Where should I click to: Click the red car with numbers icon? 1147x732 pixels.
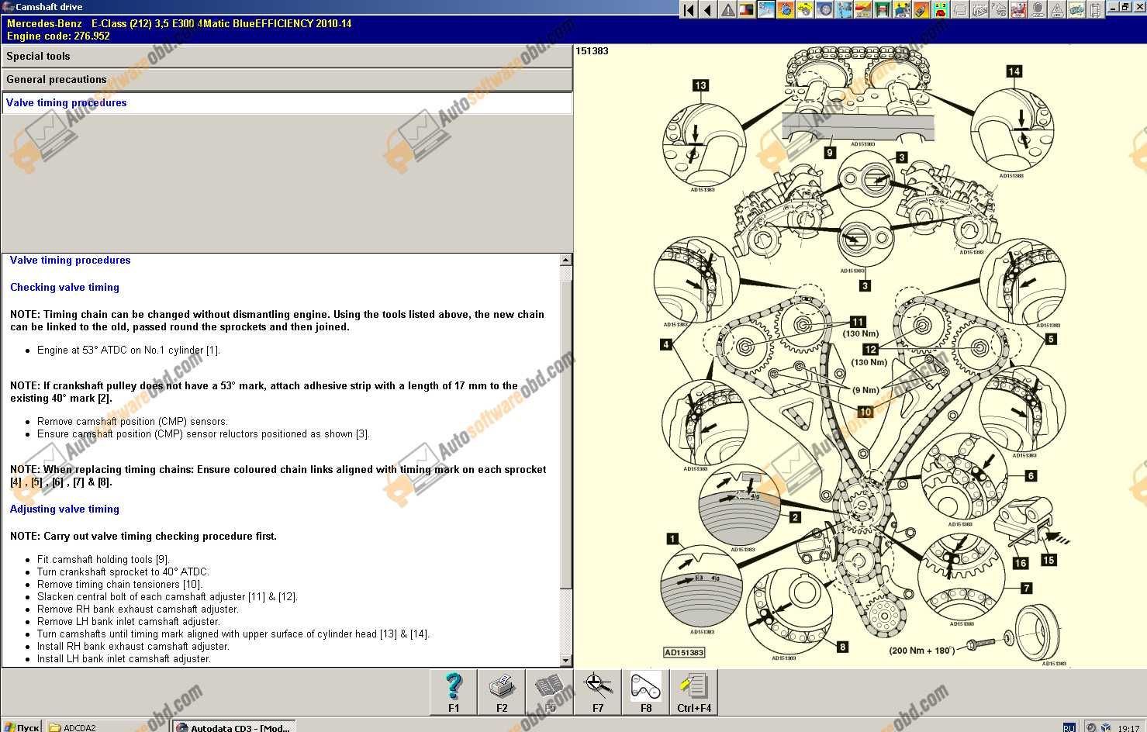(x=941, y=9)
